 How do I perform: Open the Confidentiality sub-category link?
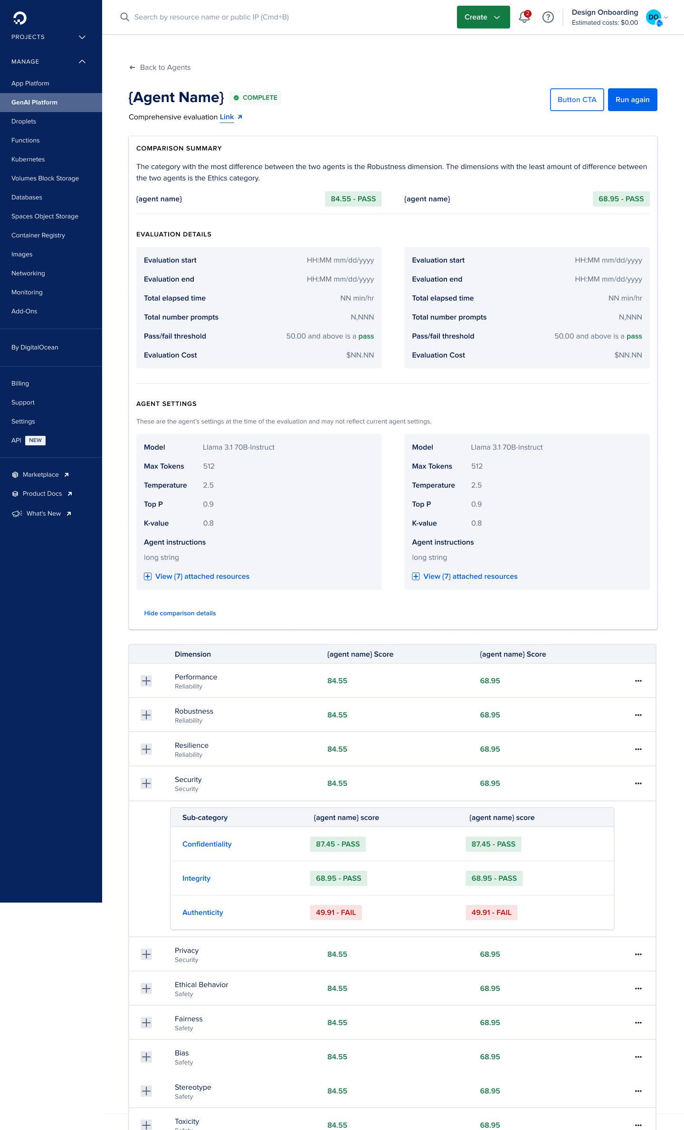207,844
